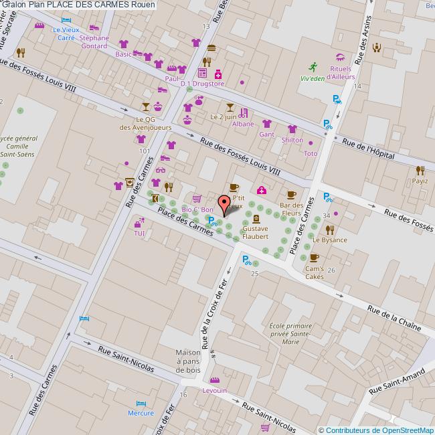Click the Shilton clothing shop icon
This screenshot has width=435, height=435.
[292, 129]
